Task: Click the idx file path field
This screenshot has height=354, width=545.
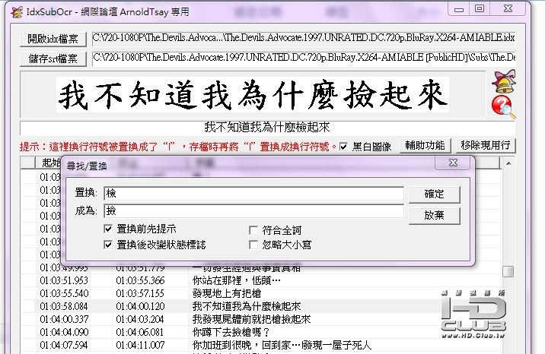Action: click(x=303, y=38)
